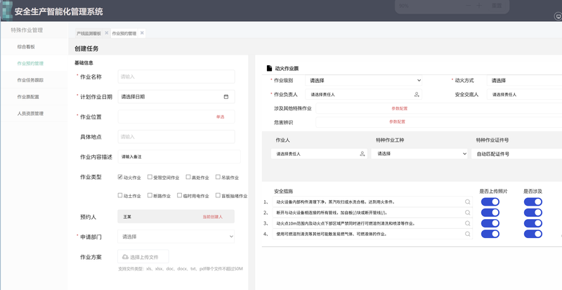The height and width of the screenshot is (290, 562).
Task: Click the 作业内容描述 input field
Action: click(179, 157)
